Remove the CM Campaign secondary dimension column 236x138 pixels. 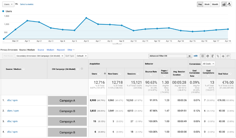tap(82, 69)
